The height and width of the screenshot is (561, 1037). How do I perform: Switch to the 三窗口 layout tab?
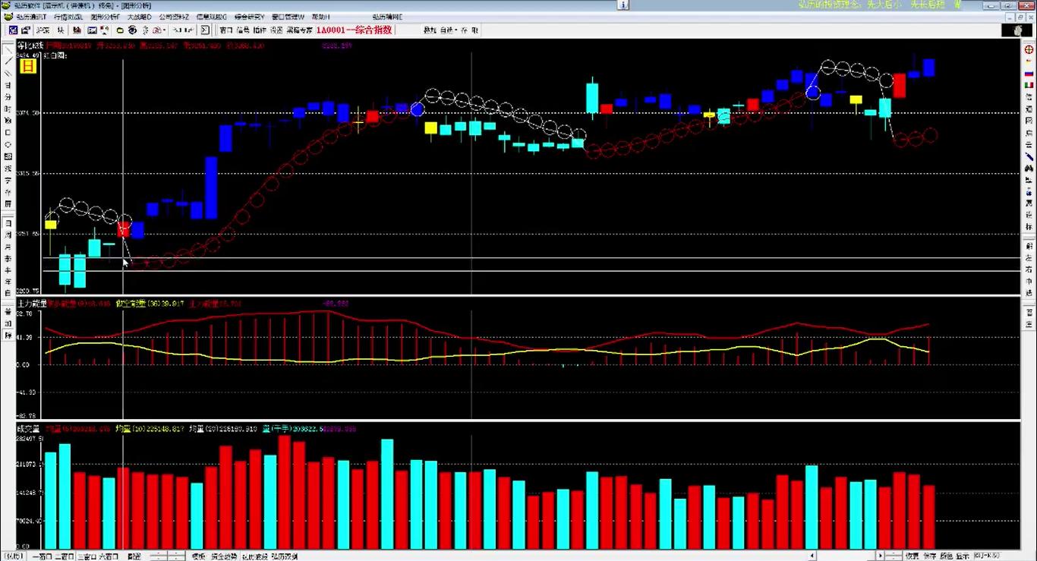tap(88, 556)
